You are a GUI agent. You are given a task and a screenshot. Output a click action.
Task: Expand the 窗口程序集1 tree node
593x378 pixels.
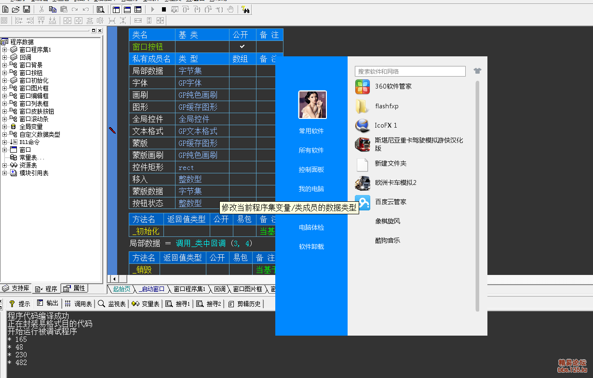5,50
